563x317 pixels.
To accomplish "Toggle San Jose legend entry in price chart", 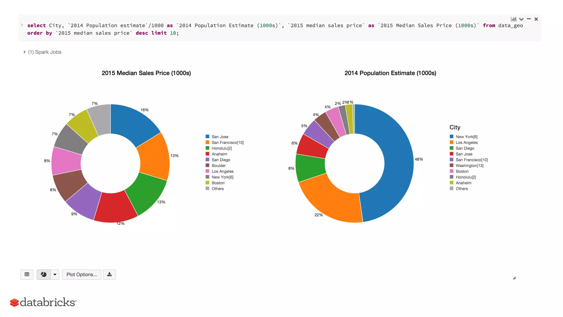I will click(220, 137).
